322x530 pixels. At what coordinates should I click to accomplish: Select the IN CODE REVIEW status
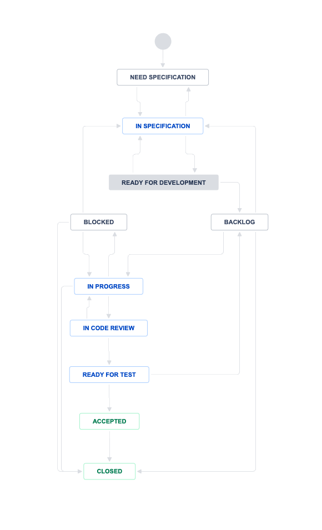[x=109, y=328]
